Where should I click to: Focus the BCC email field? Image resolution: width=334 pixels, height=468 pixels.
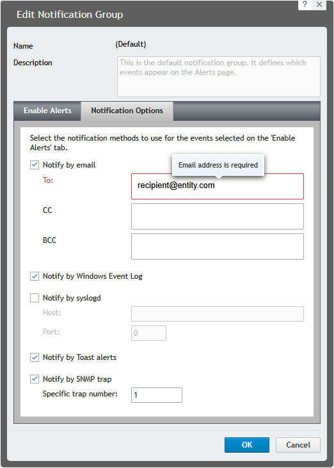point(218,247)
